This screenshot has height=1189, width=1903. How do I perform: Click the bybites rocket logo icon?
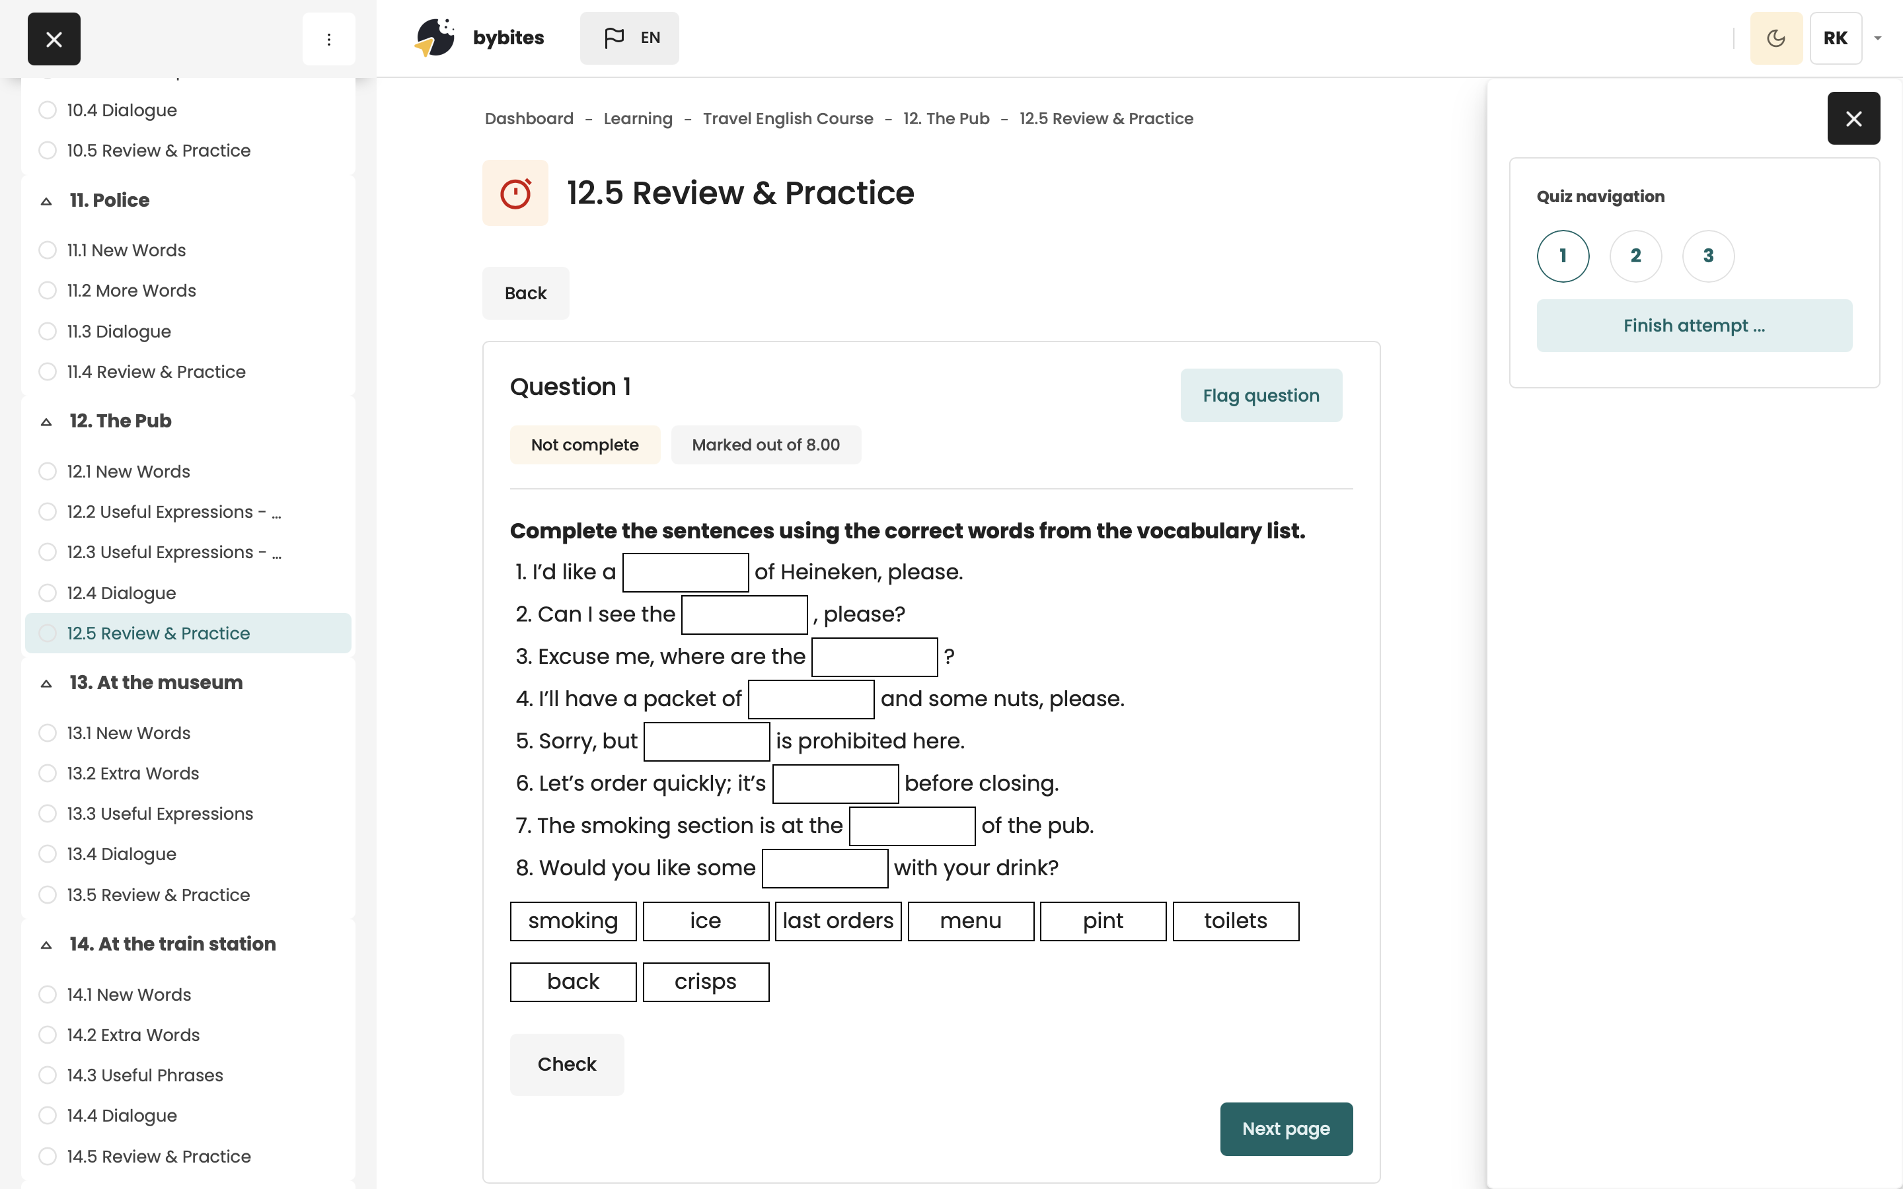click(x=435, y=38)
